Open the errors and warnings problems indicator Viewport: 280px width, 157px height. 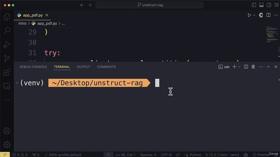(20, 155)
